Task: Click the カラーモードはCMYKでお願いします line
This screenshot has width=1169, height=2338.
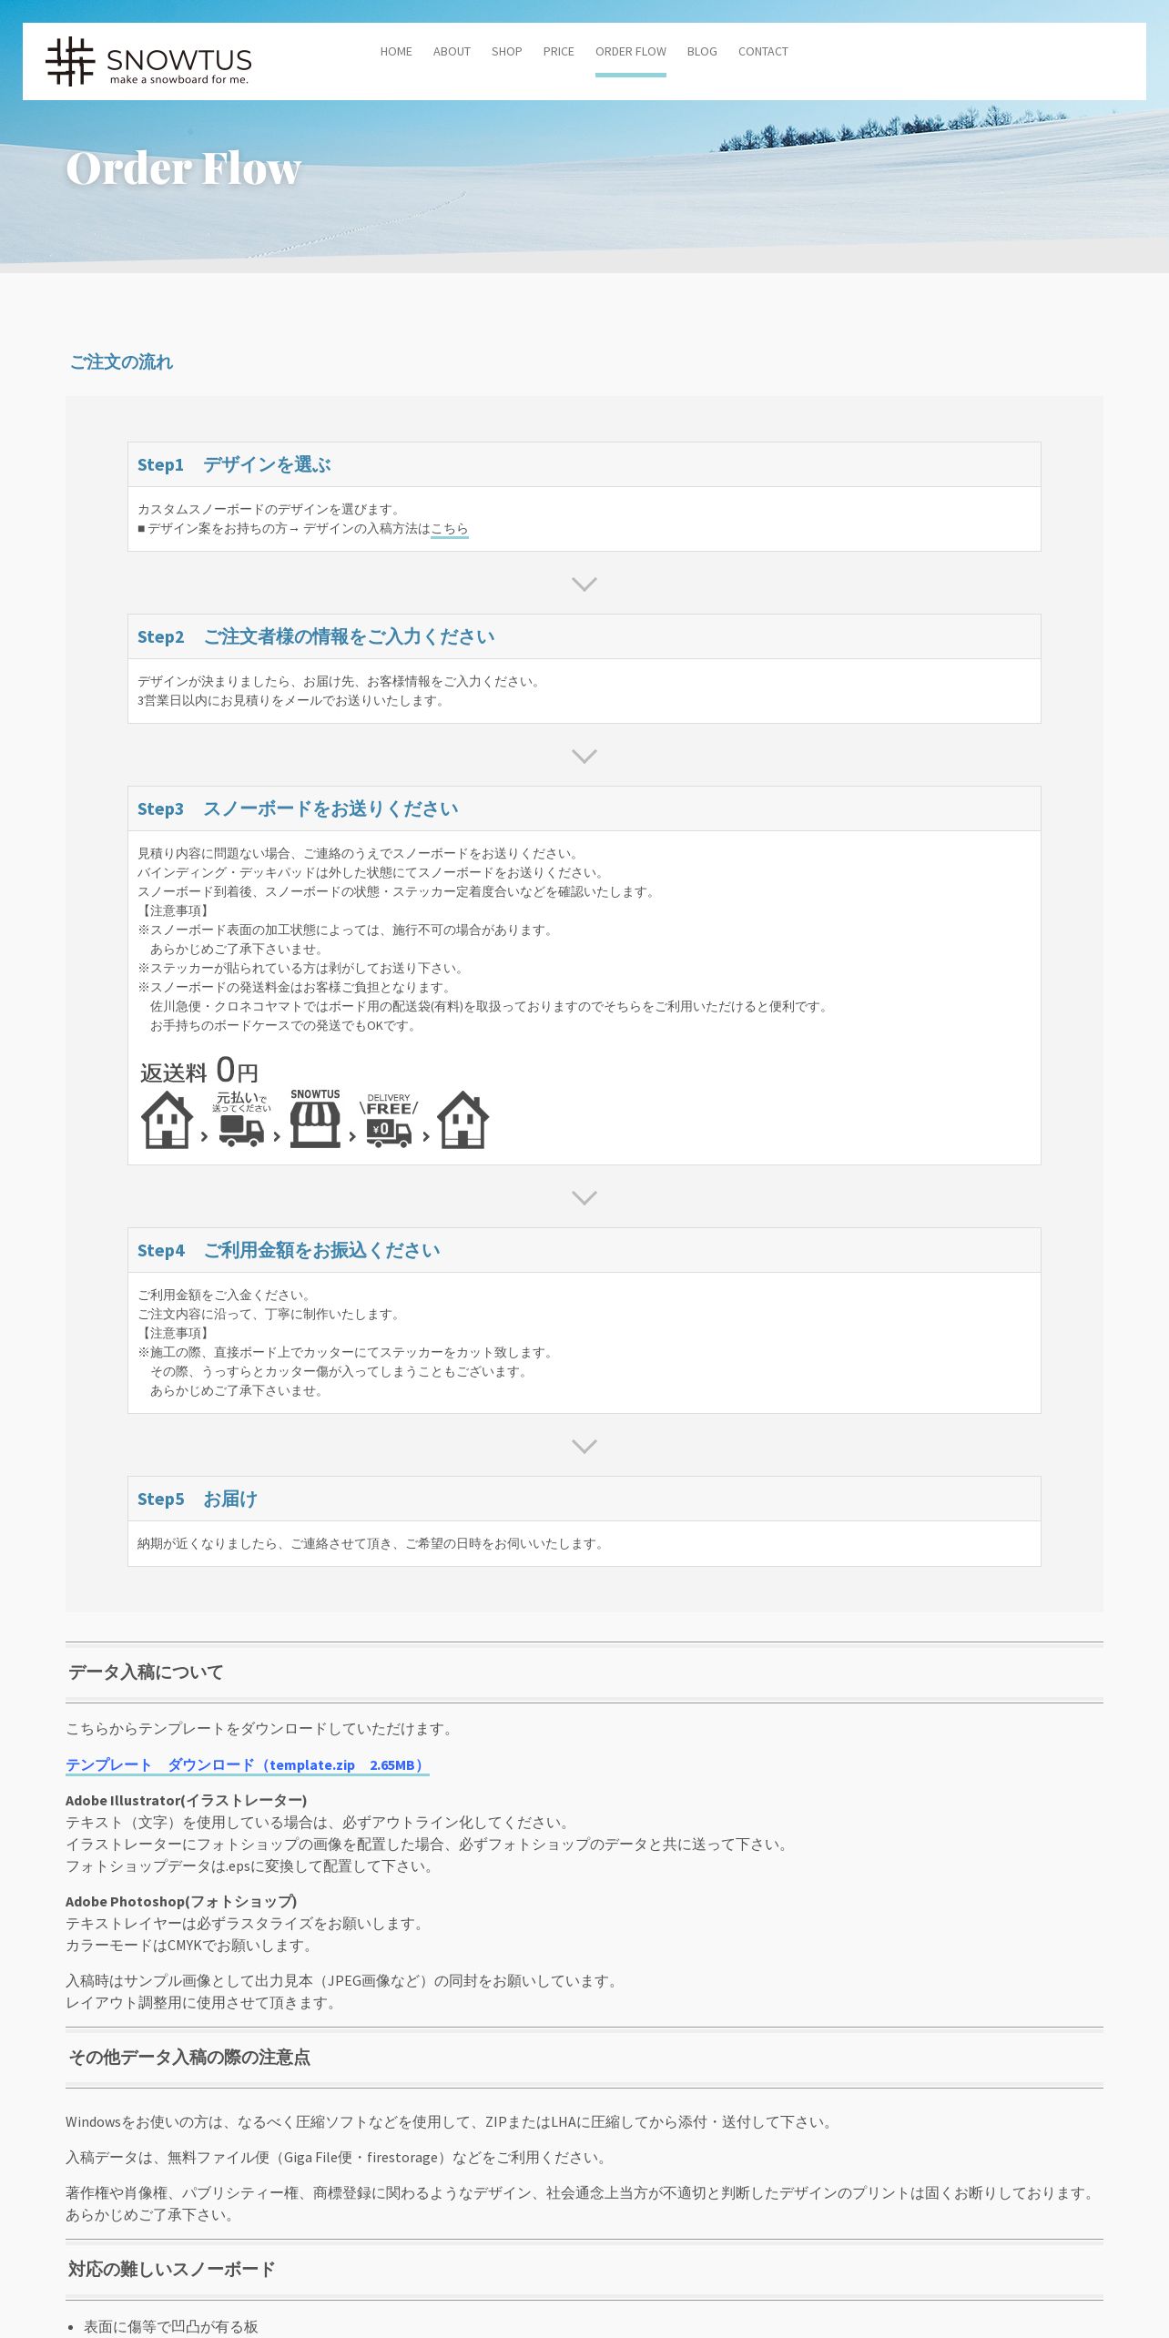Action: coord(191,1946)
